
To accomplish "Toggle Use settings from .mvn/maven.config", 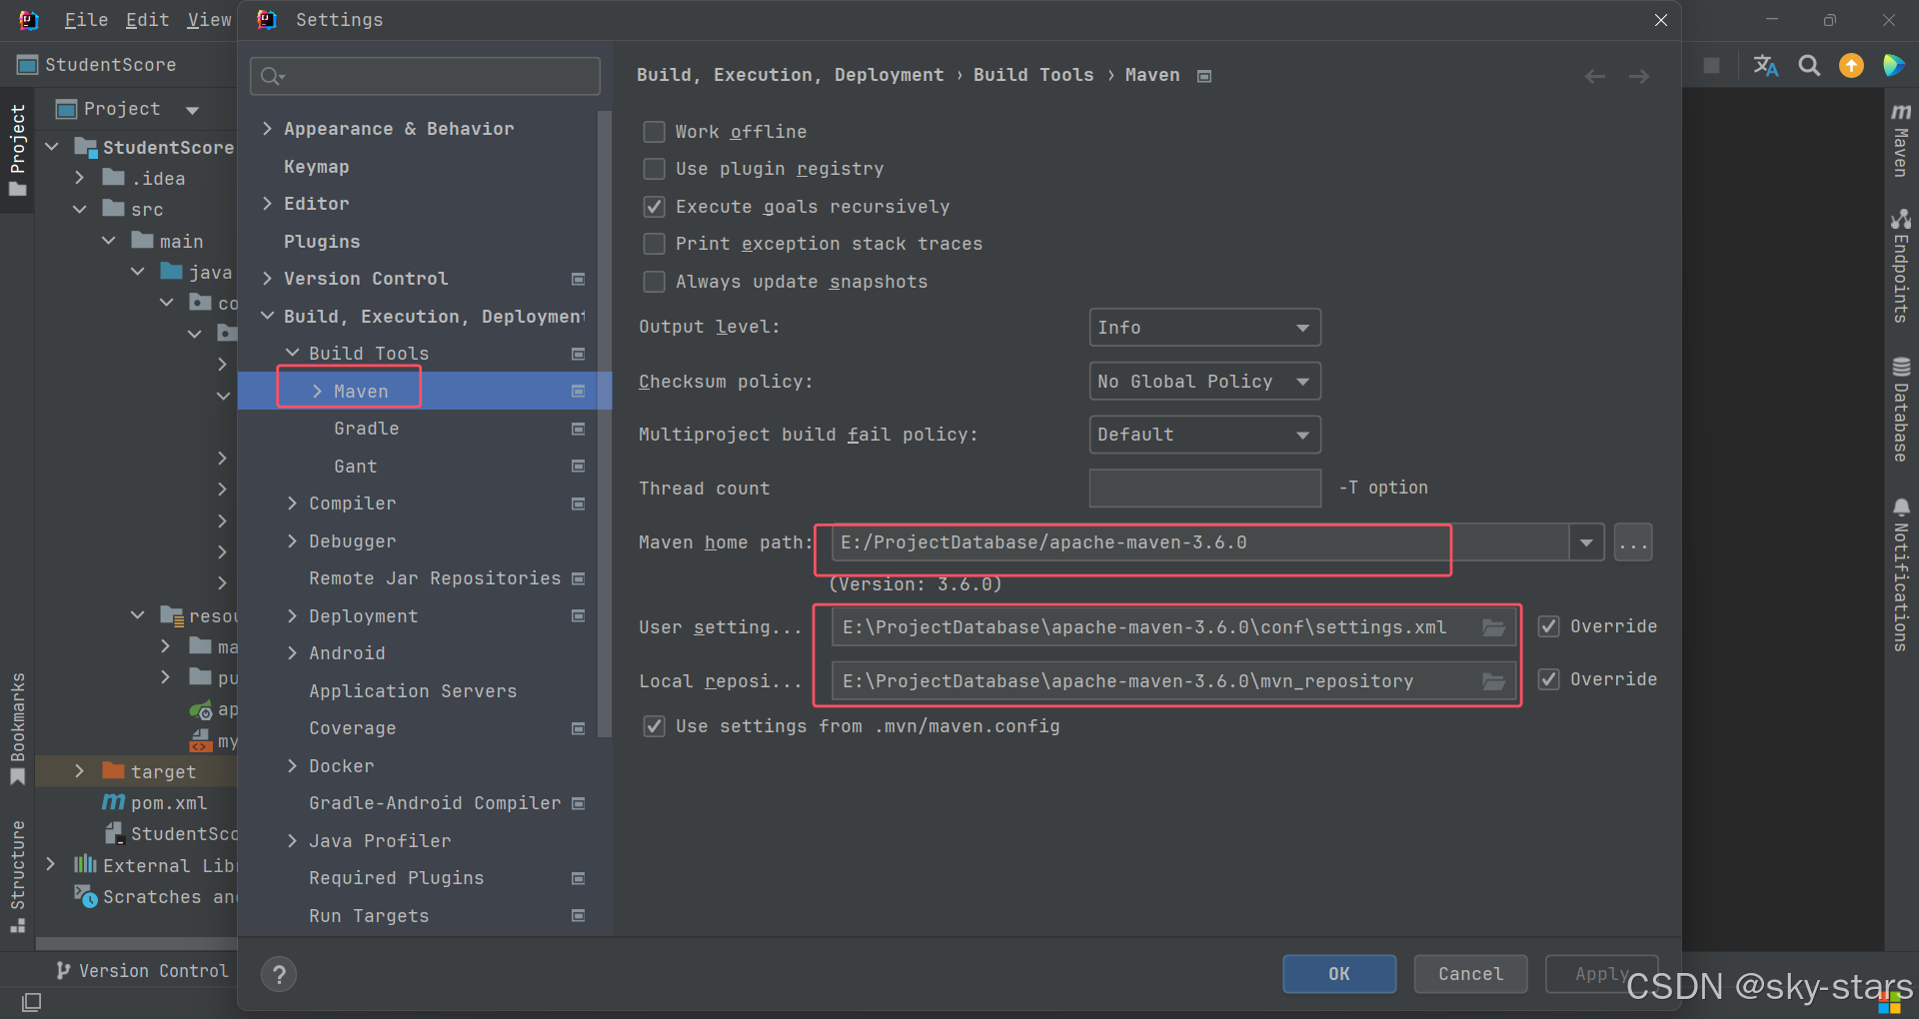I will (x=654, y=726).
